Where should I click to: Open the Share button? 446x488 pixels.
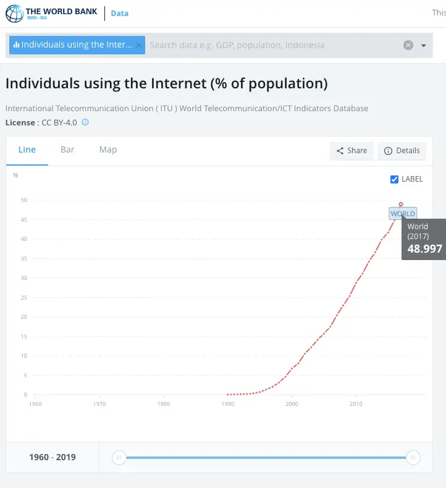click(351, 151)
